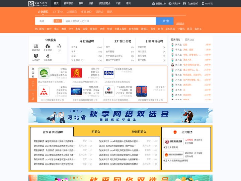Image resolution: width=241 pixels, height=181 pixels.
Task: Click 陶先生 avatar in resume list
Action: click(x=172, y=45)
